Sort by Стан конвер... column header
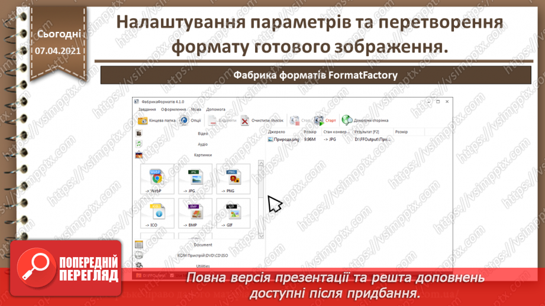The width and height of the screenshot is (545, 306). [x=337, y=132]
